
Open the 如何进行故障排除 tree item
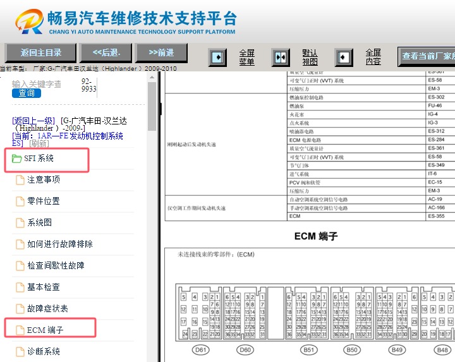point(60,244)
